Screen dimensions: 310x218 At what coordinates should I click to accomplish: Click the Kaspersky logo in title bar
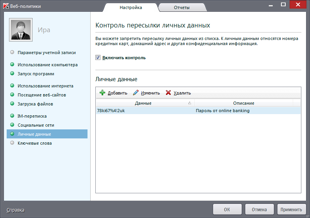click(x=5, y=6)
